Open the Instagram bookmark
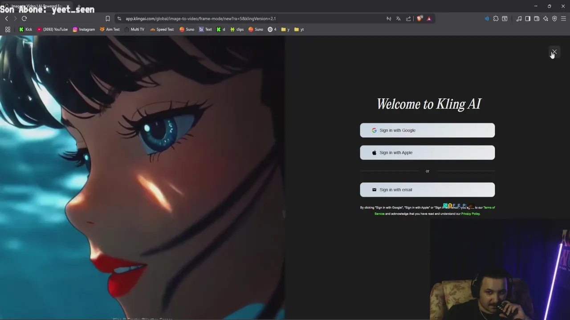 pyautogui.click(x=84, y=29)
